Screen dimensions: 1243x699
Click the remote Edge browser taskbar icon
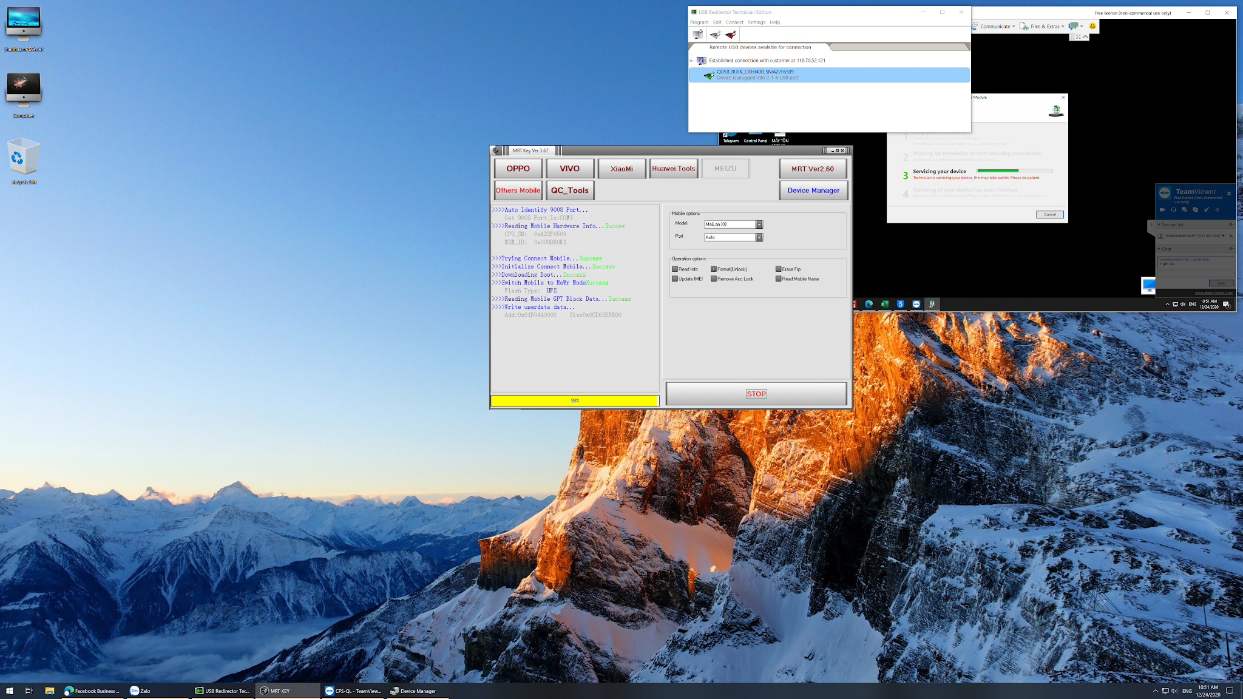[x=869, y=304]
